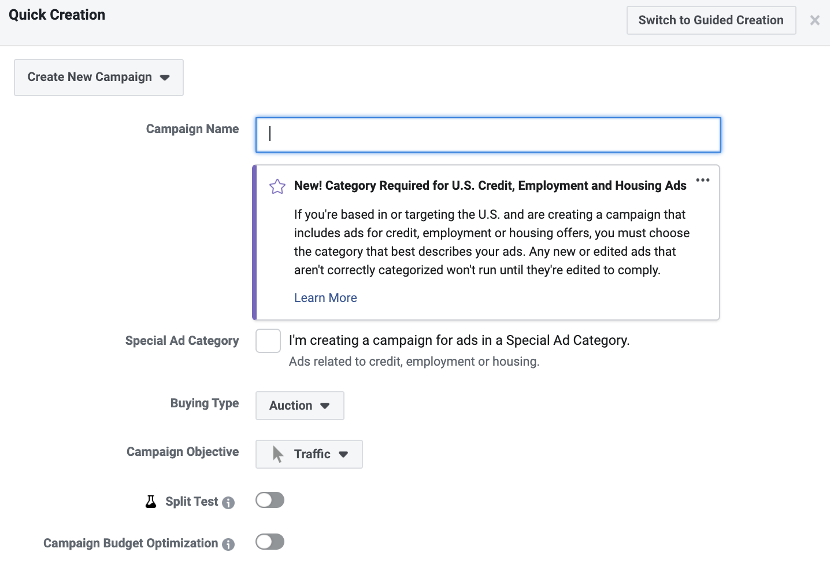Focus the Campaign Name text field
This screenshot has width=830, height=574.
tap(488, 135)
